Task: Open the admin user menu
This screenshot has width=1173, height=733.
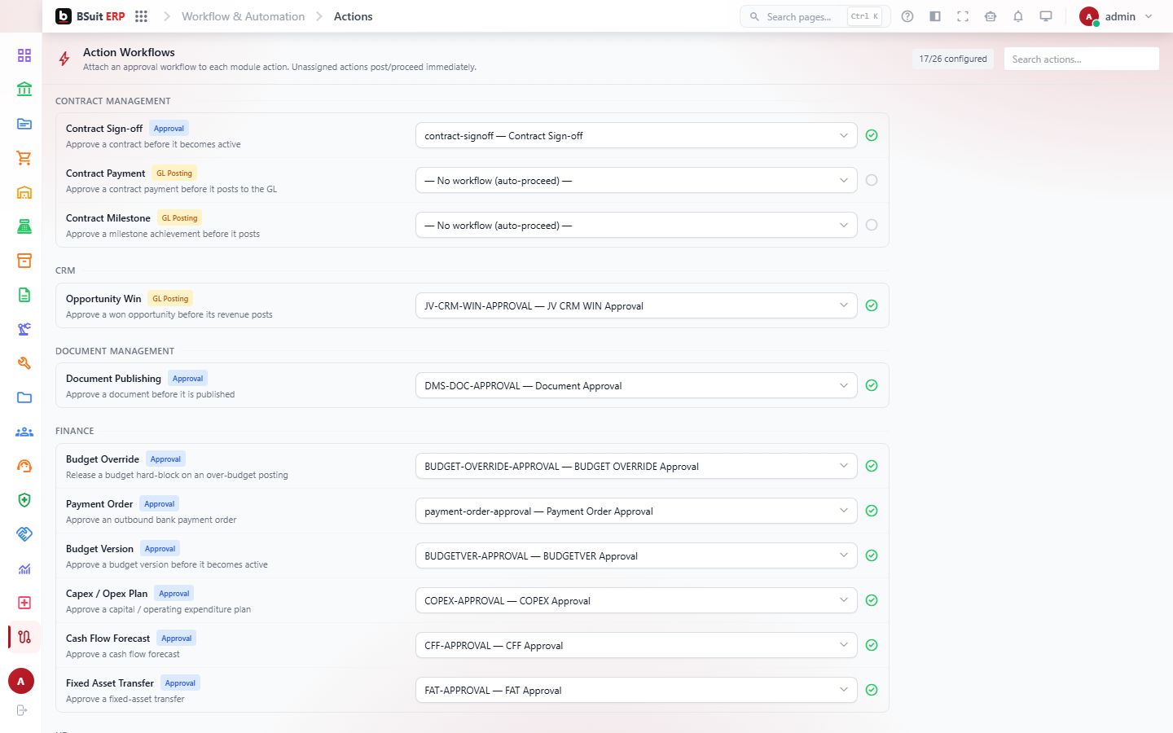Action: coord(1116,16)
